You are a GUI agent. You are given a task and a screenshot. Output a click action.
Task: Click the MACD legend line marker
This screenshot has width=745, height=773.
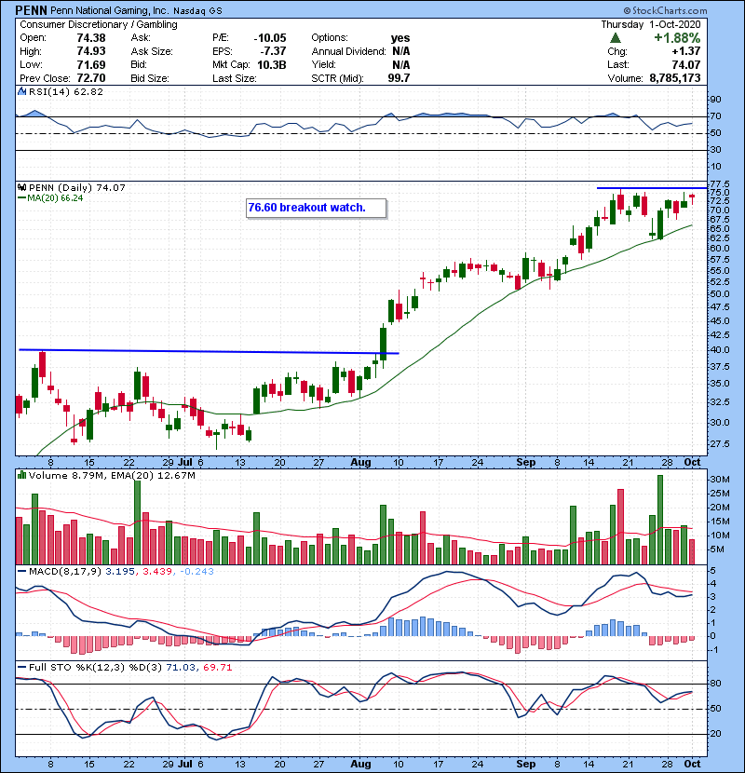(21, 572)
